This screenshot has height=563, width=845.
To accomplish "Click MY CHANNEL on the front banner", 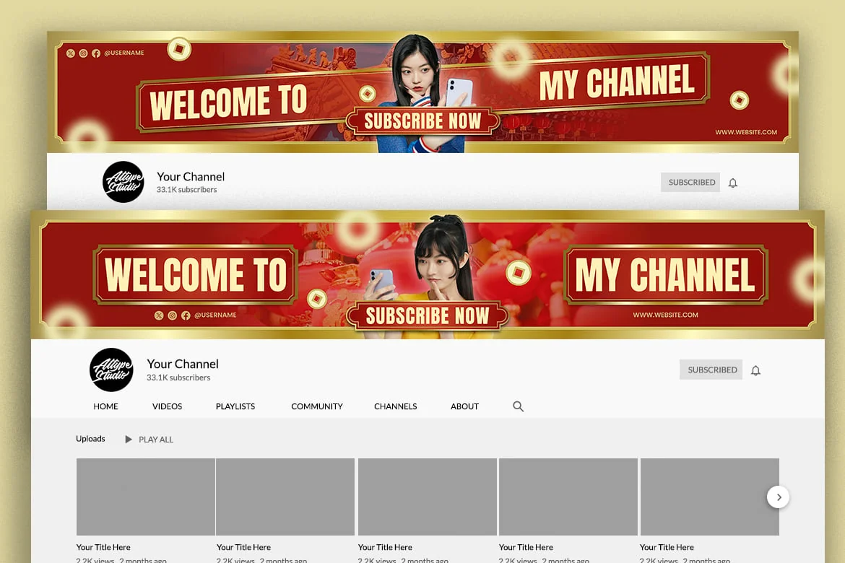I will [x=665, y=274].
